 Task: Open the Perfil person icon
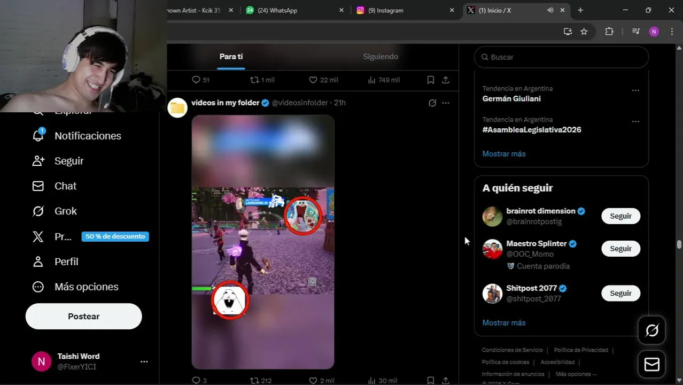pos(38,261)
